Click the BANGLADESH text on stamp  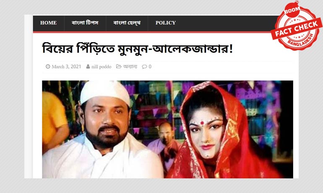[x=300, y=42]
